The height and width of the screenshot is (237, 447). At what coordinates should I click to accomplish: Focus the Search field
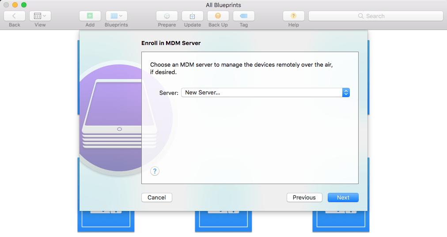[x=376, y=16]
